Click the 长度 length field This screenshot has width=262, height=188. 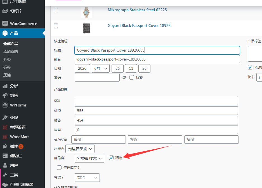click(x=99, y=140)
